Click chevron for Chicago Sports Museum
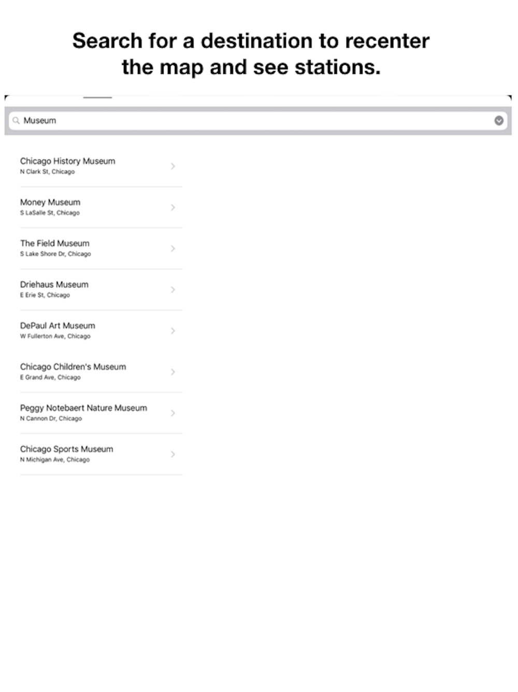Screen dimensions: 518x692 (173, 454)
